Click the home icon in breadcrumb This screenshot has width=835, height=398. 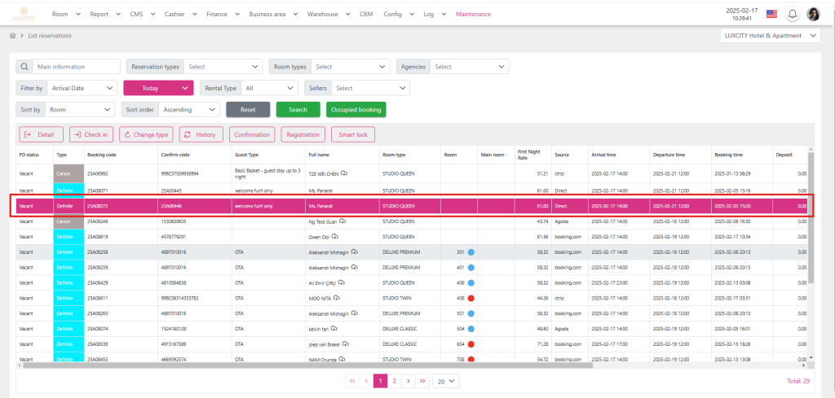coord(12,36)
